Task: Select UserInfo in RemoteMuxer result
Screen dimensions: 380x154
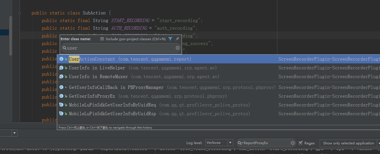Action: pyautogui.click(x=98, y=77)
